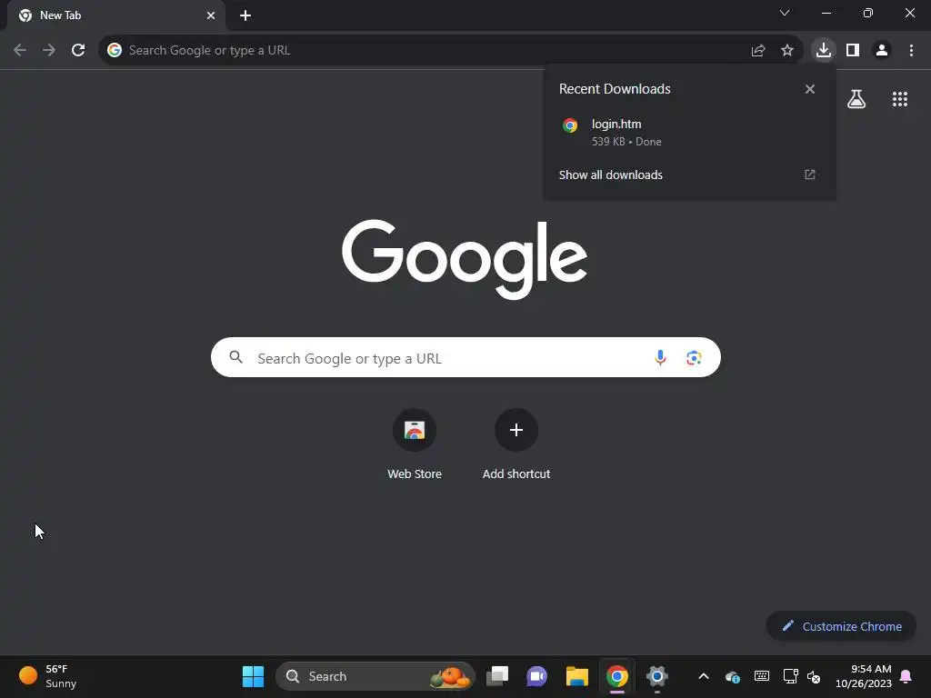This screenshot has height=698, width=931.
Task: Start voice search with microphone
Action: pyautogui.click(x=660, y=357)
